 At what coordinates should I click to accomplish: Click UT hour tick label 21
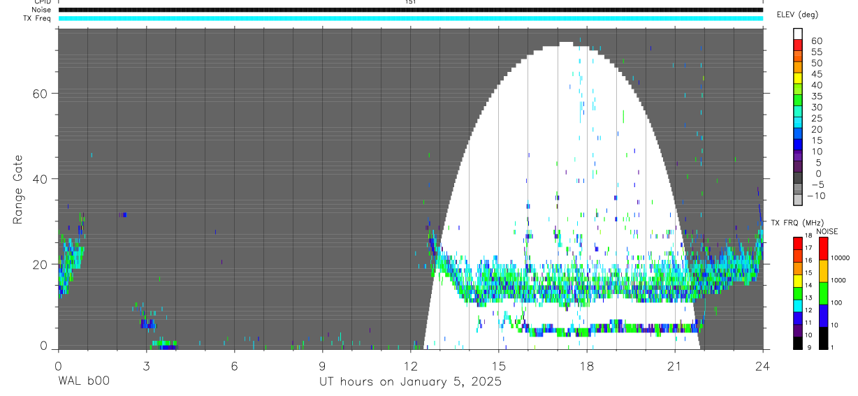click(674, 365)
